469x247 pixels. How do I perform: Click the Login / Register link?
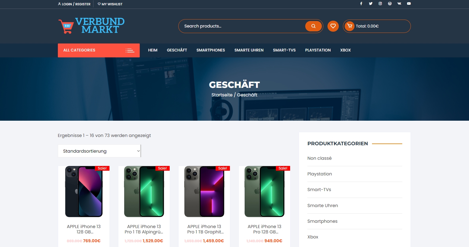pos(74,4)
